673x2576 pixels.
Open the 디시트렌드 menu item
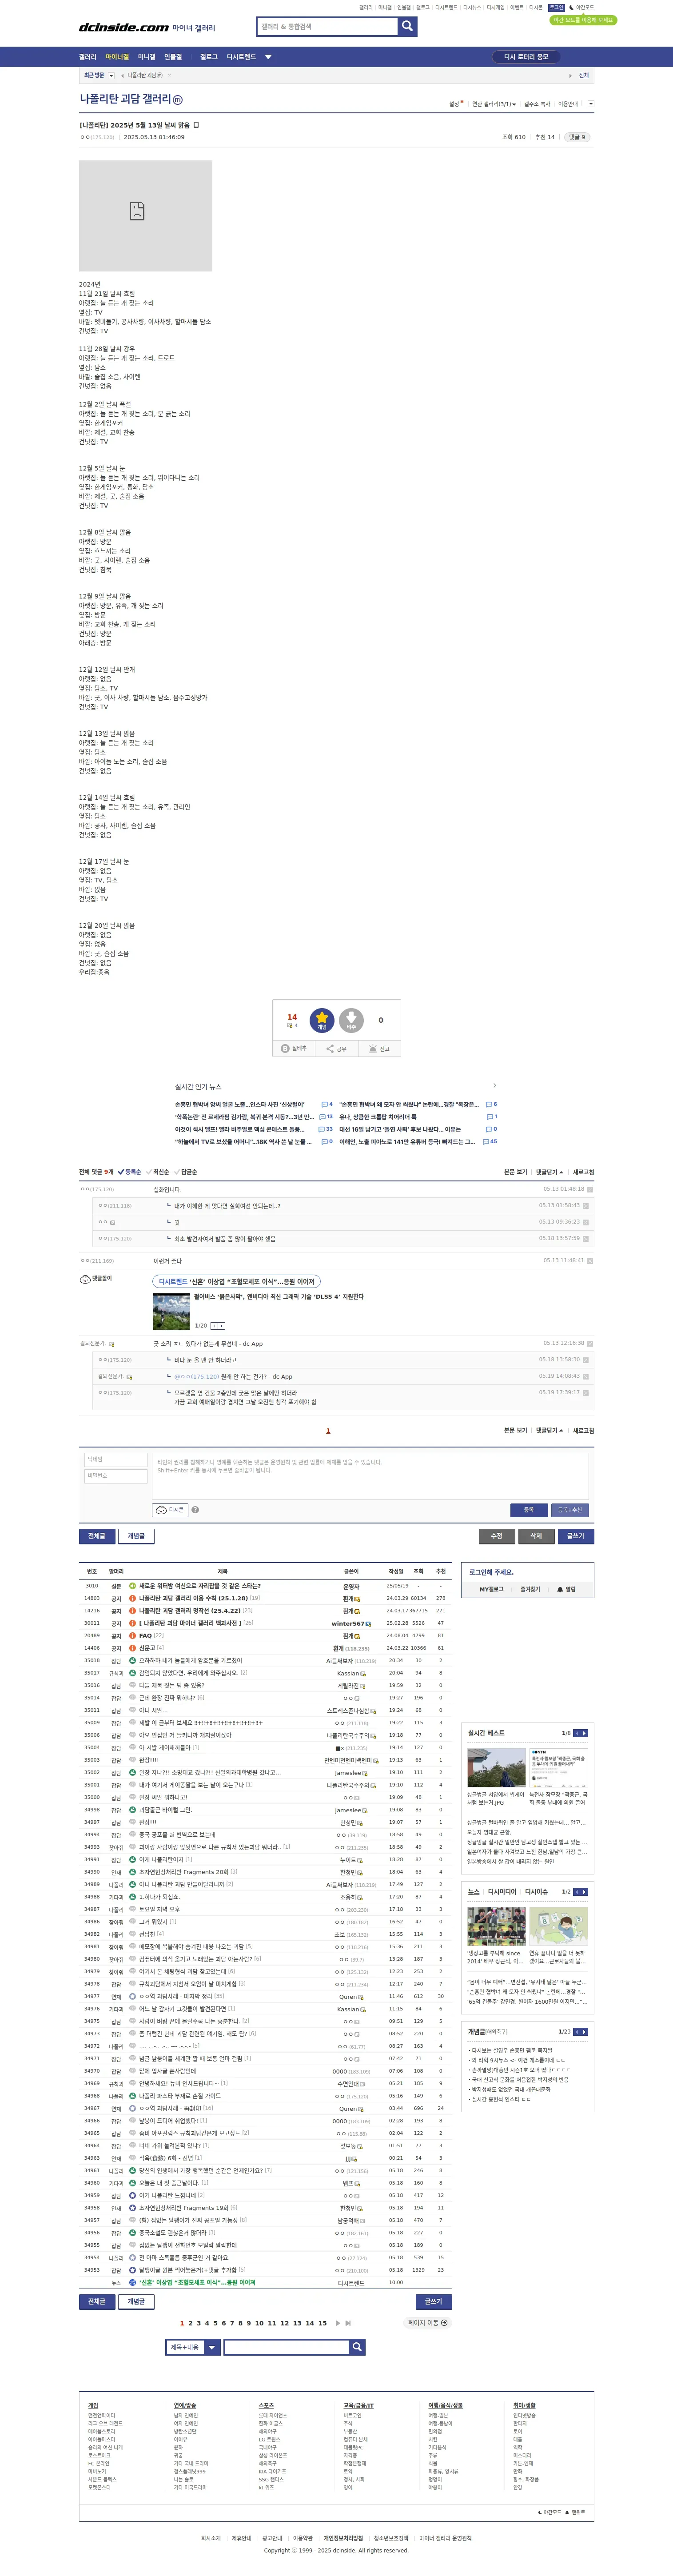[x=241, y=57]
